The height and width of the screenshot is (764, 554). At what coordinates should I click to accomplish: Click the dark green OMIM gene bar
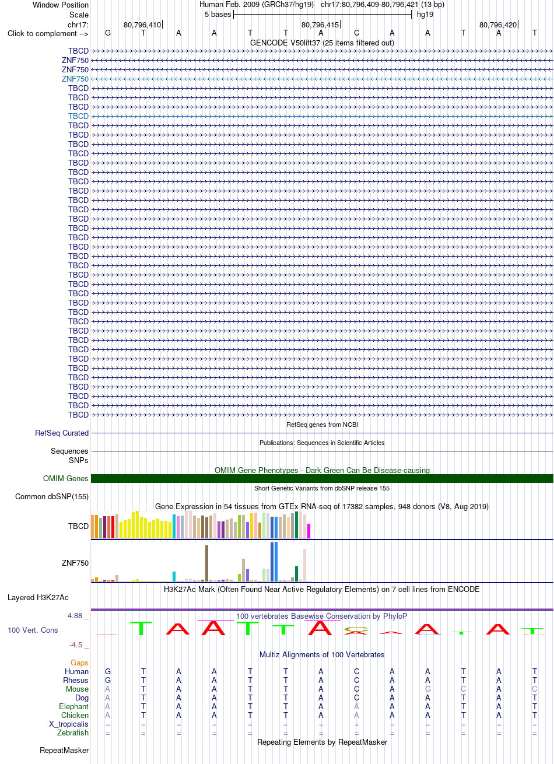click(322, 479)
